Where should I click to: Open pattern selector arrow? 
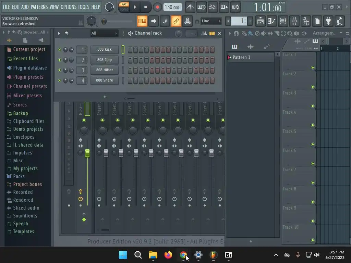pyautogui.click(x=228, y=21)
